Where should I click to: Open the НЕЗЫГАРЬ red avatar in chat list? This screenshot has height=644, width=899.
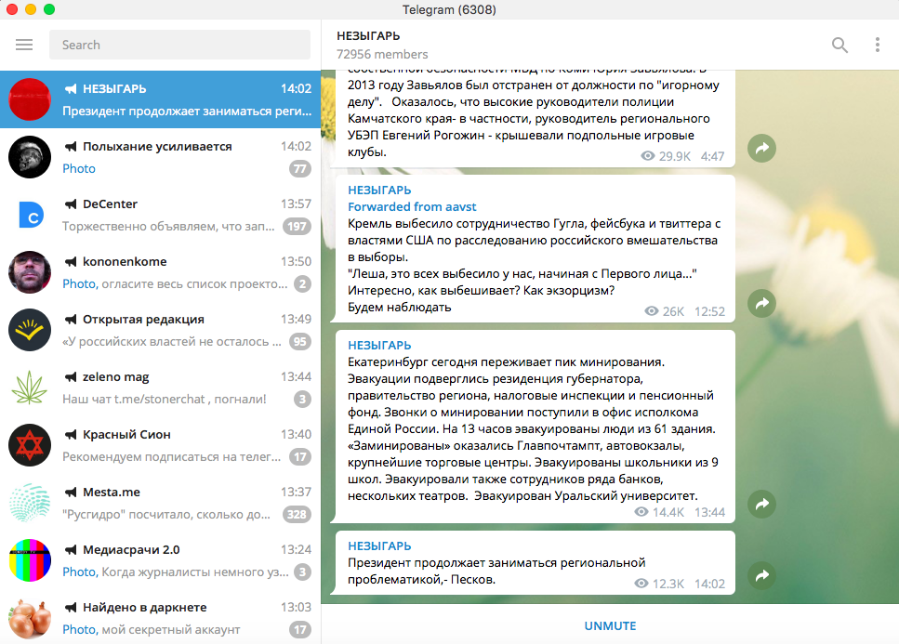point(30,99)
